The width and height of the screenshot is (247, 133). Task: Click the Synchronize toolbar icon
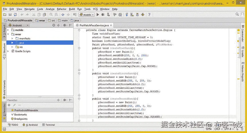click(15, 15)
